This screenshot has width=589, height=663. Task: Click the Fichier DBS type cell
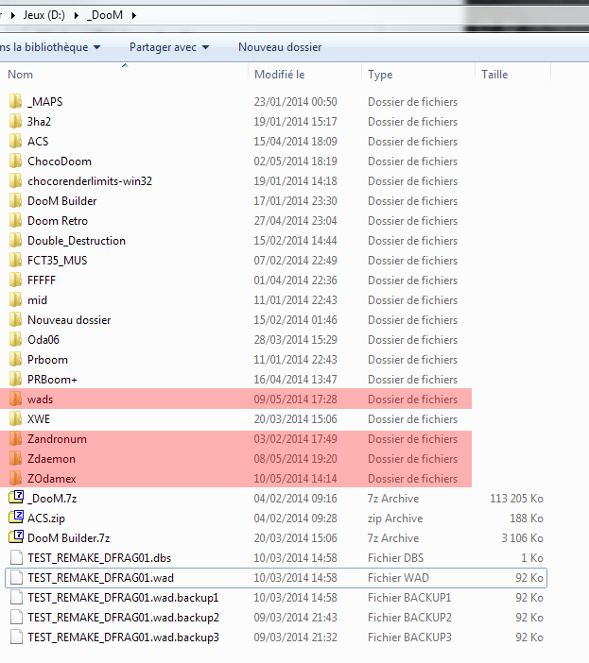pyautogui.click(x=395, y=558)
